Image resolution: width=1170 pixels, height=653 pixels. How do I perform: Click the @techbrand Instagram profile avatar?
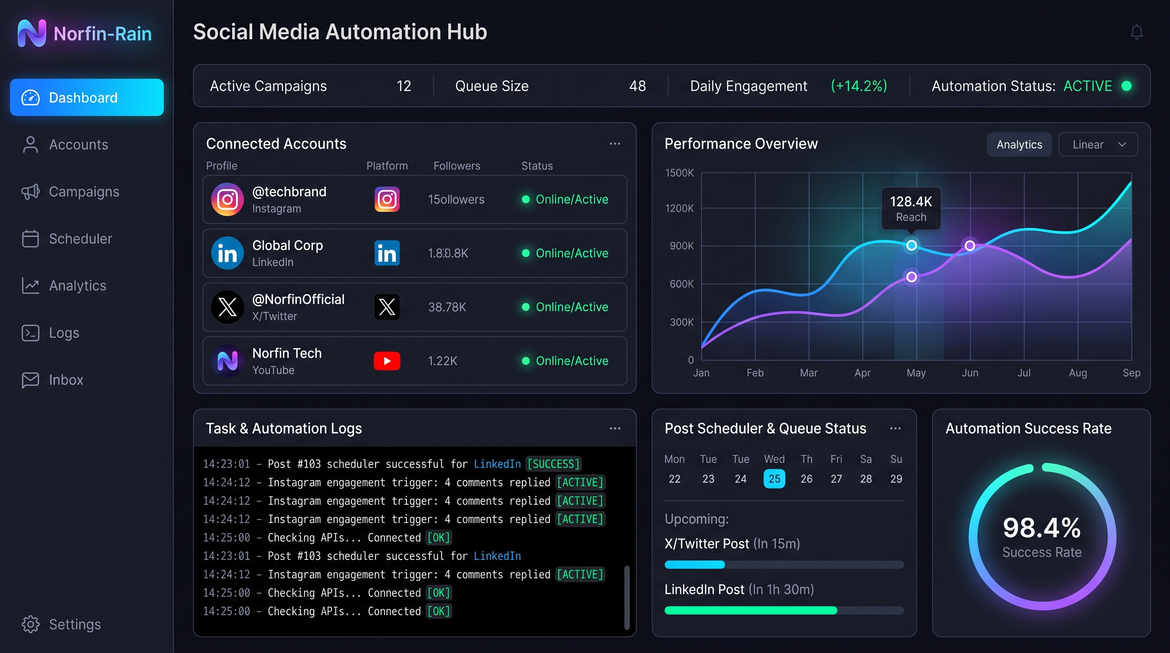click(227, 199)
